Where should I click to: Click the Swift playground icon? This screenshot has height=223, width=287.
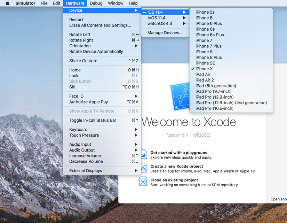tap(144, 154)
